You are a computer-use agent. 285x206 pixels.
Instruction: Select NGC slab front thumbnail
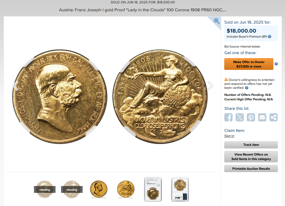click(153, 189)
